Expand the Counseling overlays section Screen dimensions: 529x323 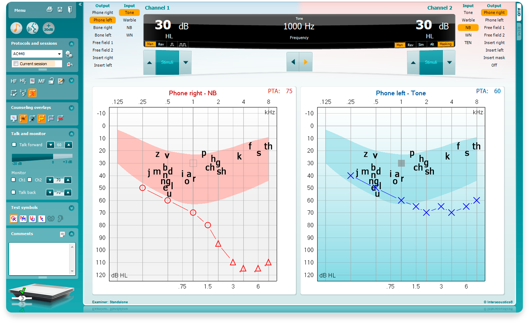(71, 108)
